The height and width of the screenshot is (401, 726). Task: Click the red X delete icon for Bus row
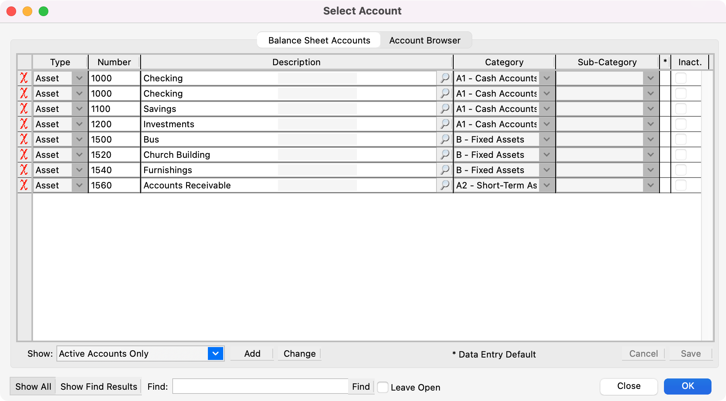(x=24, y=139)
